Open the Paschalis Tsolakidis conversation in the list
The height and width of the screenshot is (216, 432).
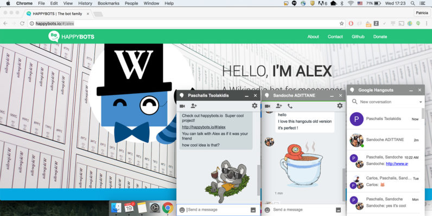pos(384,119)
